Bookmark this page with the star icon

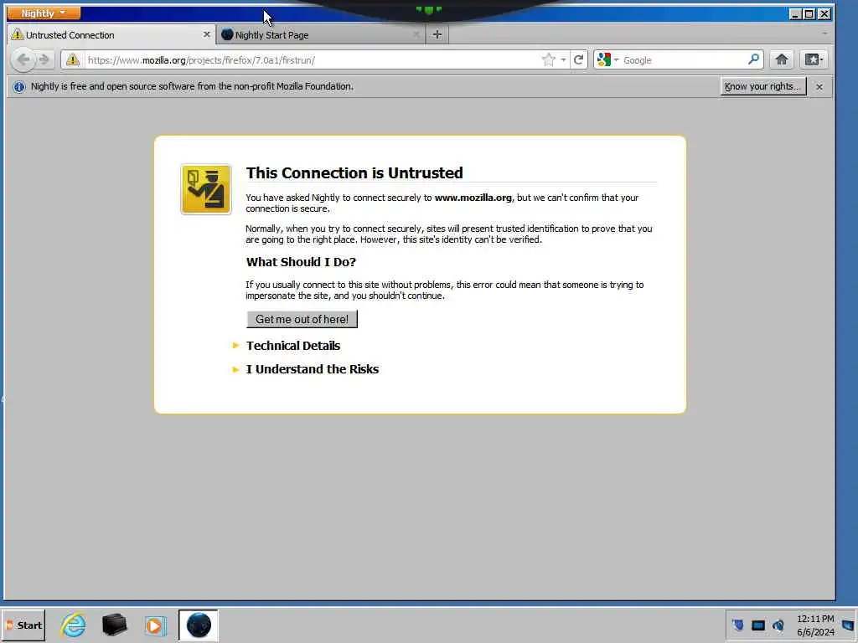tap(548, 60)
